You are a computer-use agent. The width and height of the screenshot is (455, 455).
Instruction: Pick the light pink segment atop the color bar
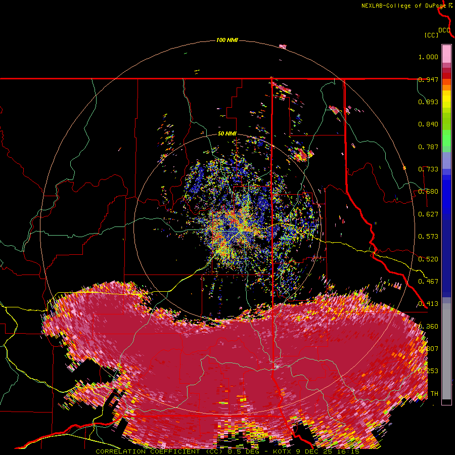(446, 54)
